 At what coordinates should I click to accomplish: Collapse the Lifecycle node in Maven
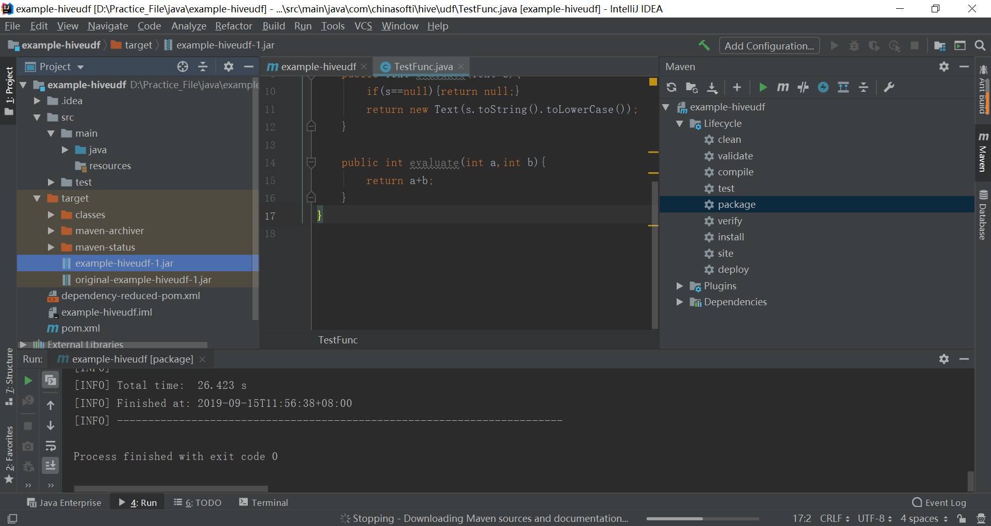(x=679, y=124)
